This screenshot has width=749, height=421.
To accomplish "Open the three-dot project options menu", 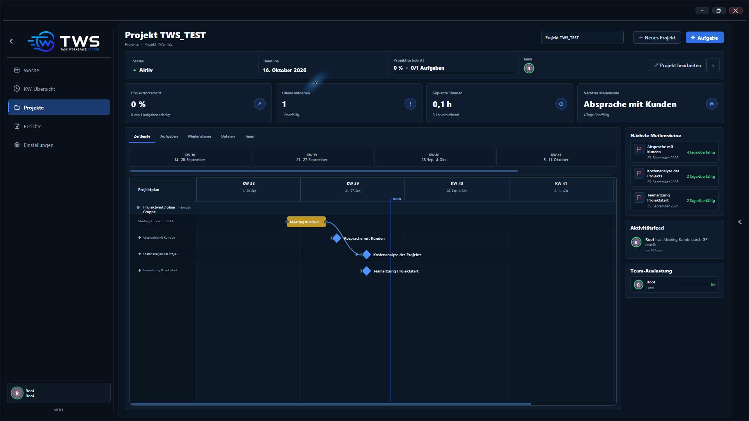I will (x=713, y=65).
